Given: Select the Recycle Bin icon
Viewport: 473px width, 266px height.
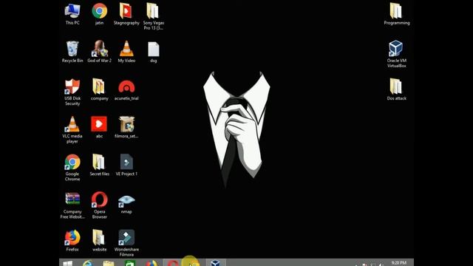Looking at the screenshot, I should [72, 52].
